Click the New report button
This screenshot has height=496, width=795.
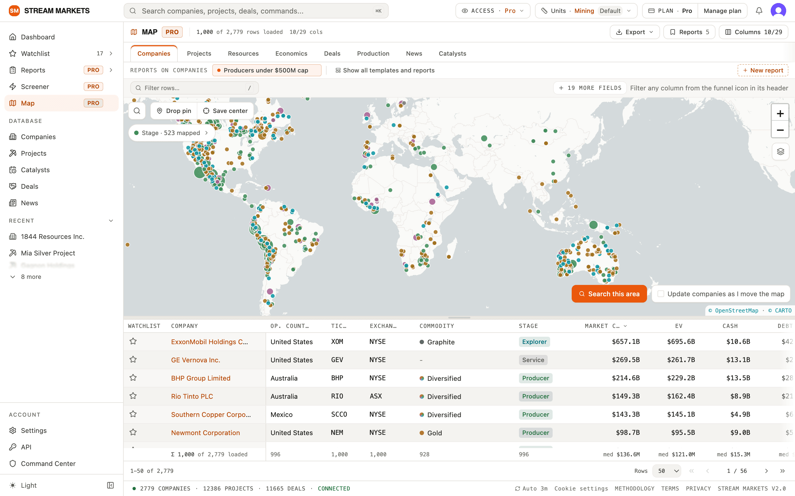point(763,70)
